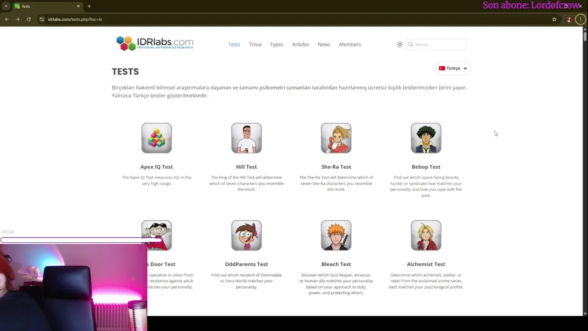588x331 pixels.
Task: Click the 'TESTS' page heading
Action: [125, 72]
